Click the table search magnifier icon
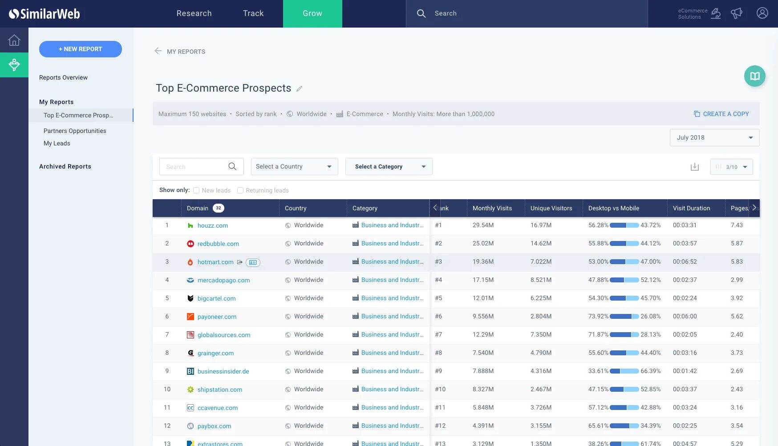The height and width of the screenshot is (446, 778). coord(232,166)
